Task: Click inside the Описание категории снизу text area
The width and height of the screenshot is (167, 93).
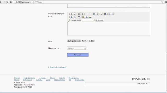Action: pos(109,29)
